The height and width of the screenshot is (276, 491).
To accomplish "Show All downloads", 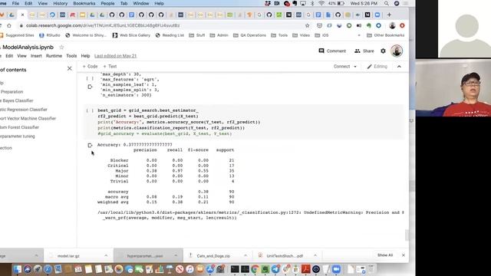I will point(385,255).
